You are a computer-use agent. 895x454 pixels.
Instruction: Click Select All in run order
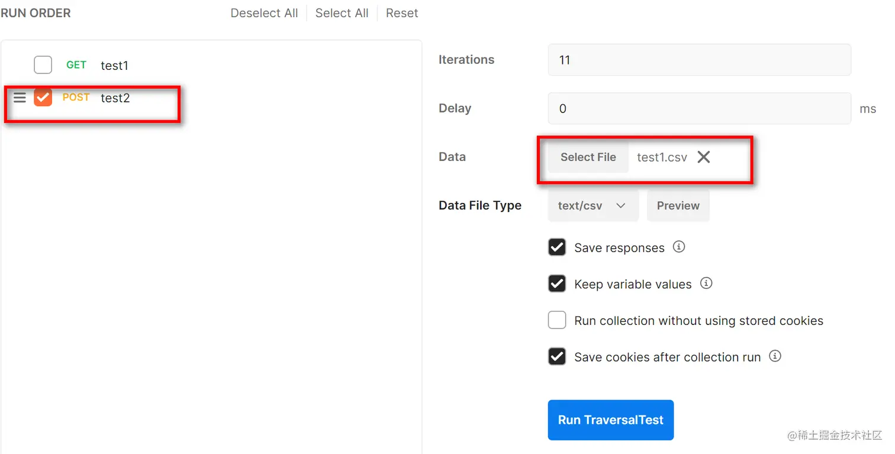coord(342,13)
